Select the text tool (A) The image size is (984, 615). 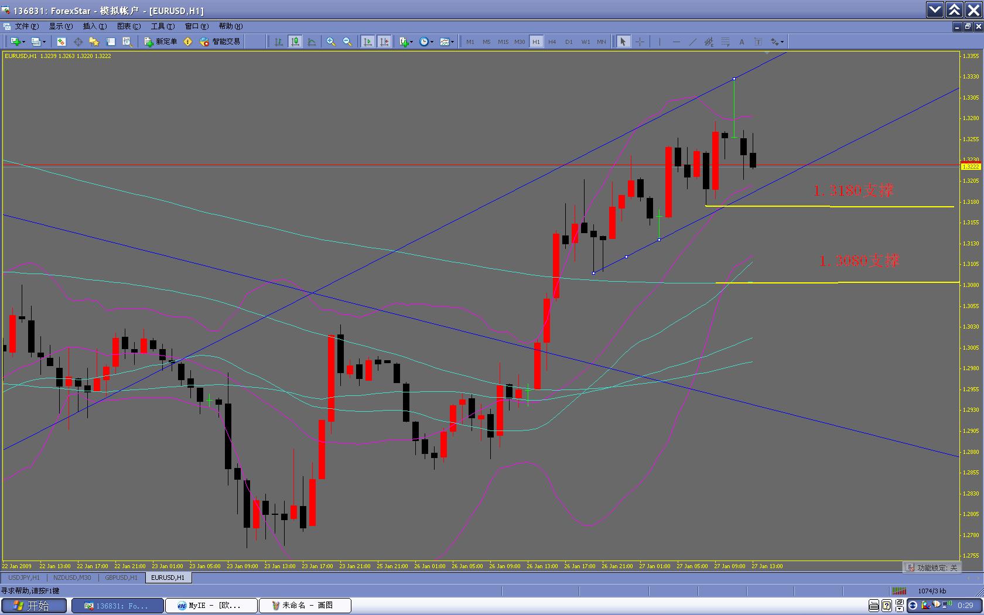pyautogui.click(x=742, y=42)
